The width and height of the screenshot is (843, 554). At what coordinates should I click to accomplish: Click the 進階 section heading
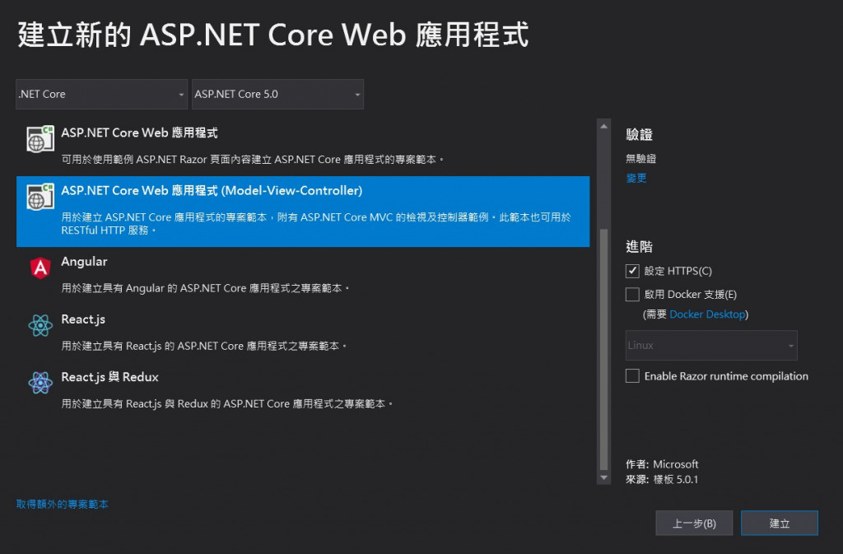639,247
